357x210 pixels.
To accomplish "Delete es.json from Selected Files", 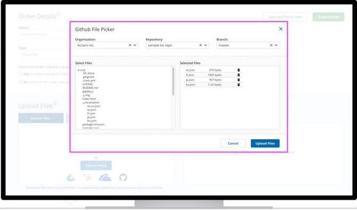I will (239, 70).
